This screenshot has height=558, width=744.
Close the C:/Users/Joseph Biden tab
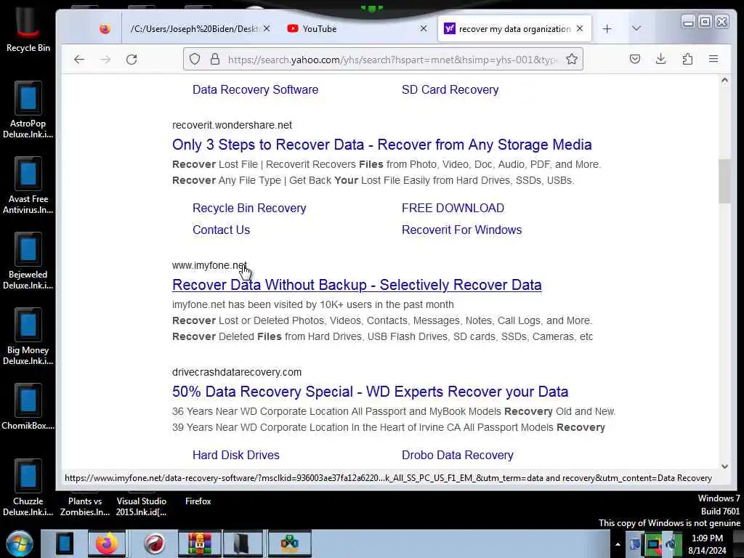[267, 29]
